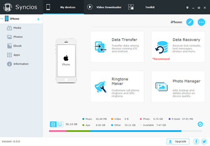Click the E-book purple legend square

170,119
